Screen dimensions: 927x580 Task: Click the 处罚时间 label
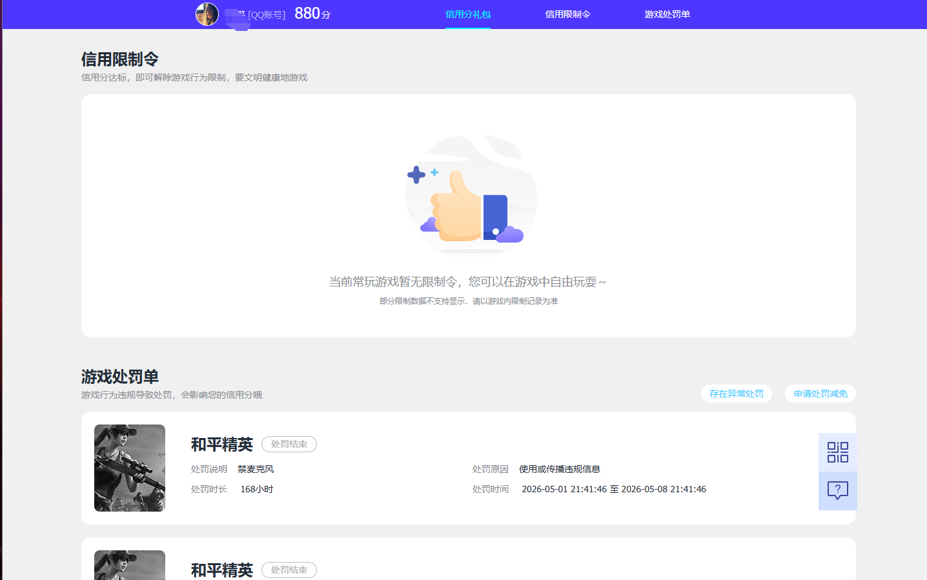491,489
